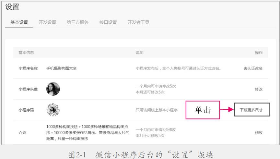Go to the 接口设置 tab
The image size is (280, 159).
coord(108,22)
